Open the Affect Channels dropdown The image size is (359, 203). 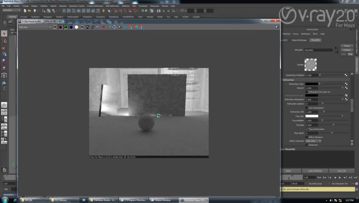[x=313, y=141]
